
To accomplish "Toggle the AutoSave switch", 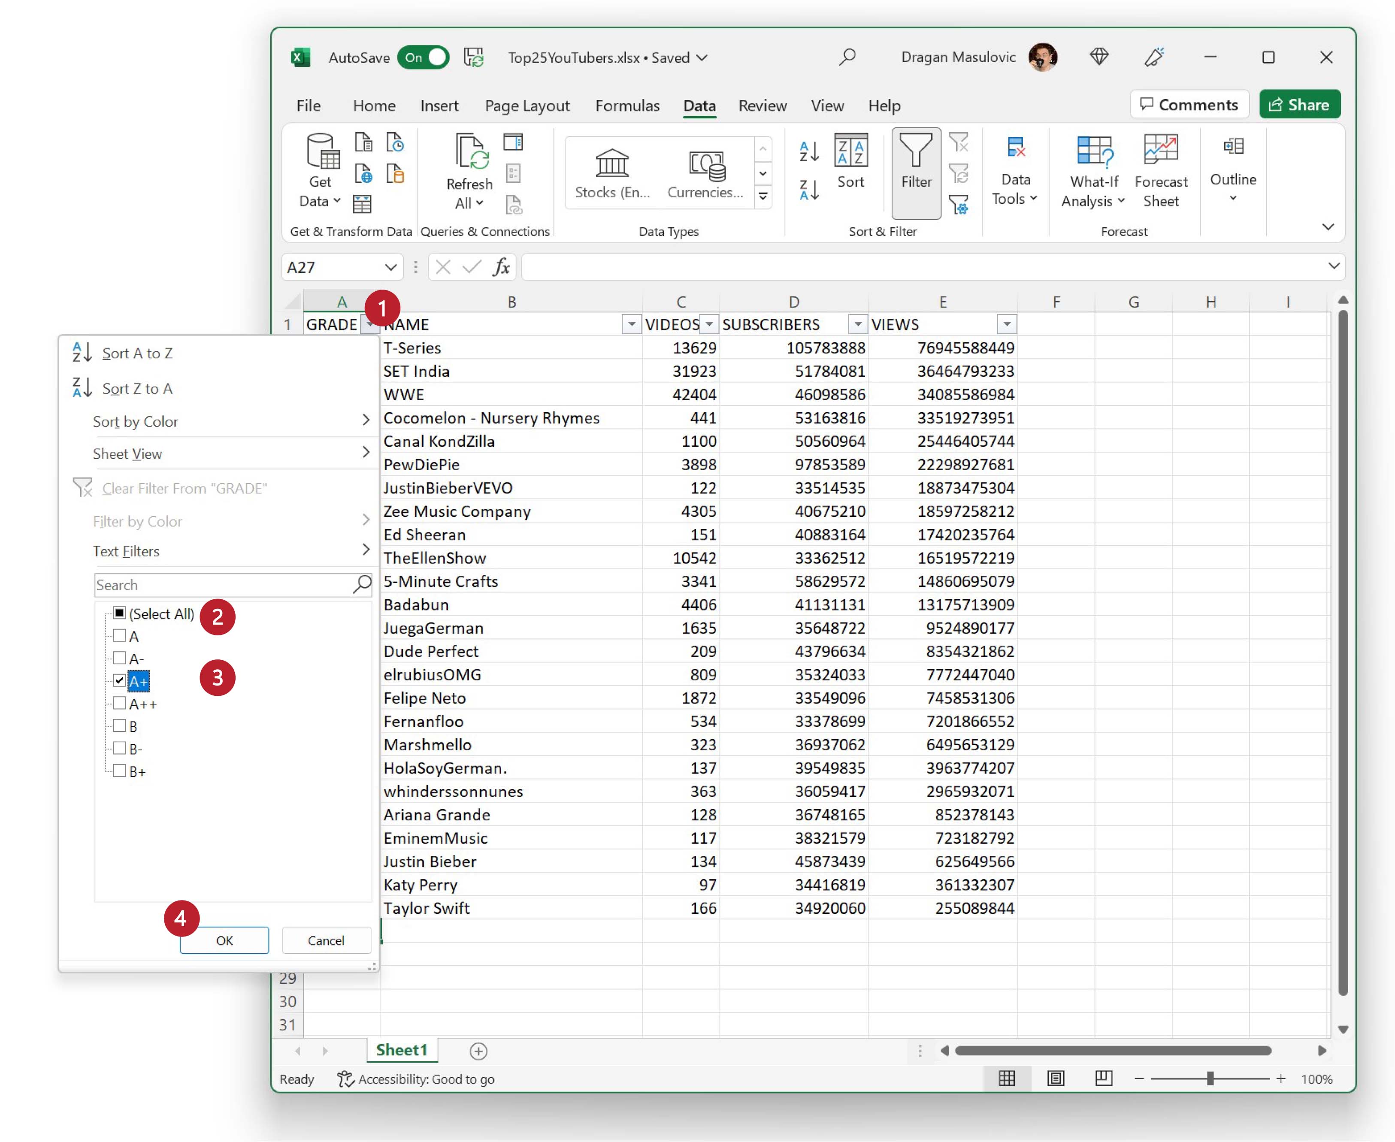I will pos(423,58).
